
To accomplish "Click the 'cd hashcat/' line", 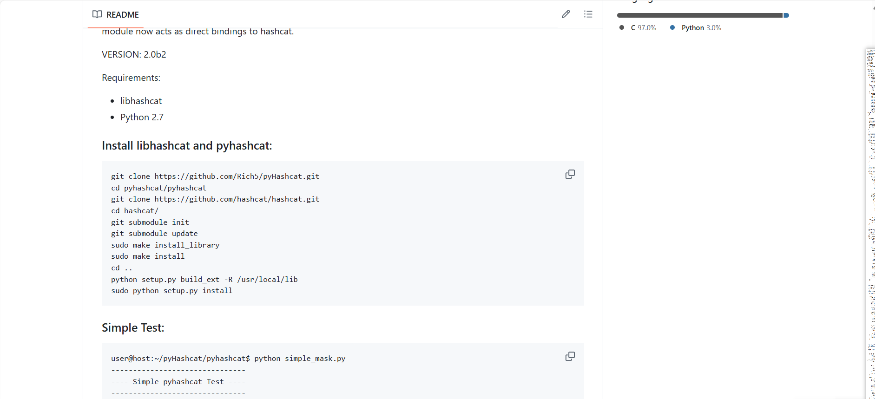I will point(135,211).
